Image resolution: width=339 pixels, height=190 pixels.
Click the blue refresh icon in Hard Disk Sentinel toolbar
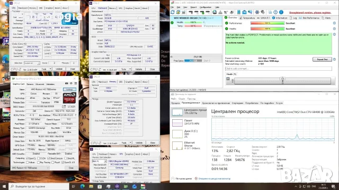173,12
